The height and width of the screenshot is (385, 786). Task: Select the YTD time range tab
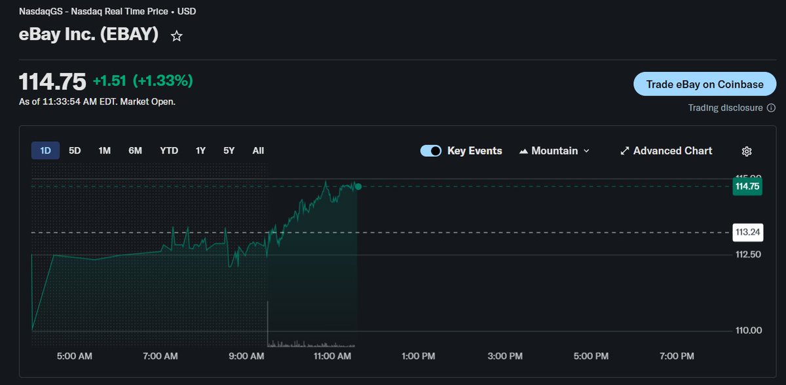coord(169,150)
